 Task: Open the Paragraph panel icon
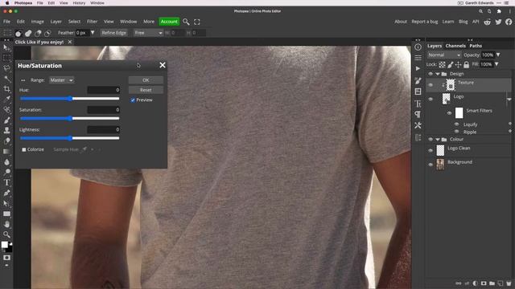[x=418, y=114]
